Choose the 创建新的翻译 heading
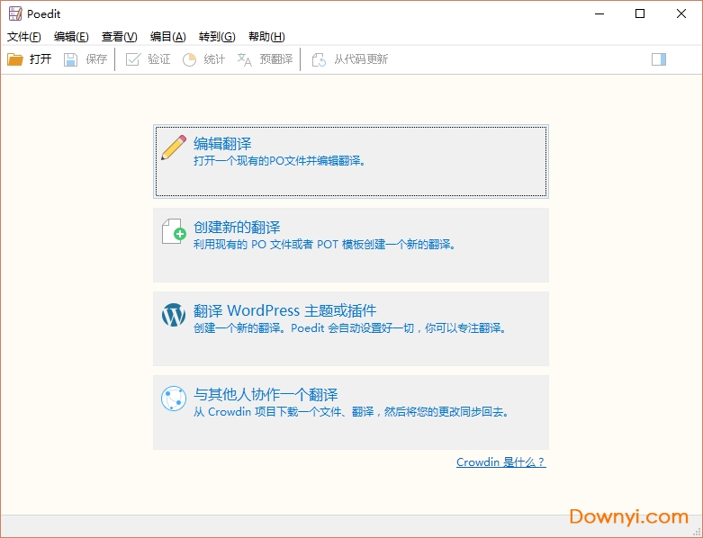This screenshot has height=538, width=703. point(237,227)
